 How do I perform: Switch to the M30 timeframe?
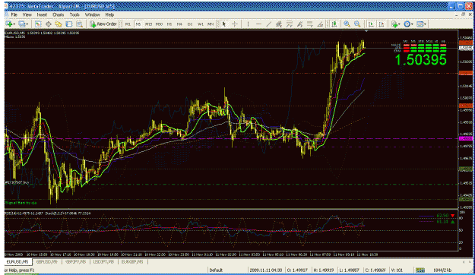coord(159,24)
